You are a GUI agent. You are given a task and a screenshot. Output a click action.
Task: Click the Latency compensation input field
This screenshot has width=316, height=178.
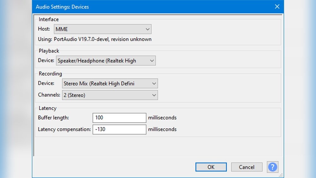[119, 129]
